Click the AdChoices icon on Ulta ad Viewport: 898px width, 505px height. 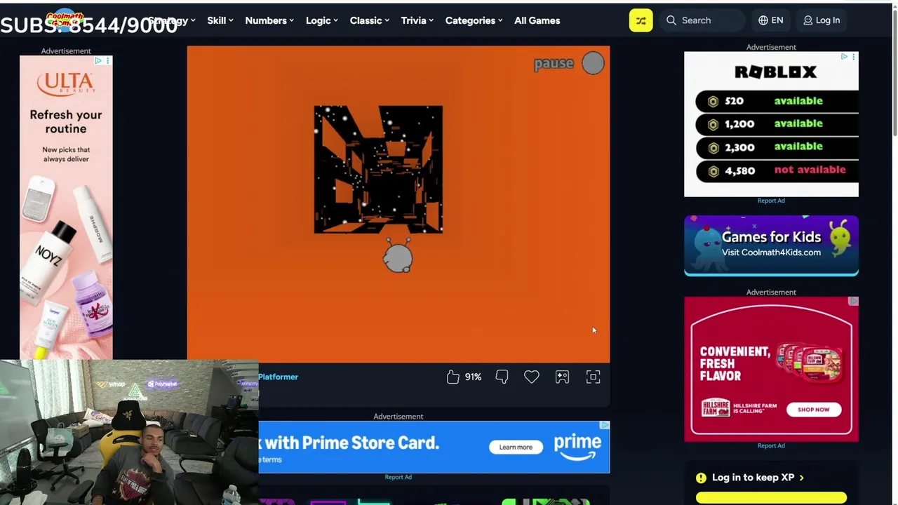coord(99,60)
